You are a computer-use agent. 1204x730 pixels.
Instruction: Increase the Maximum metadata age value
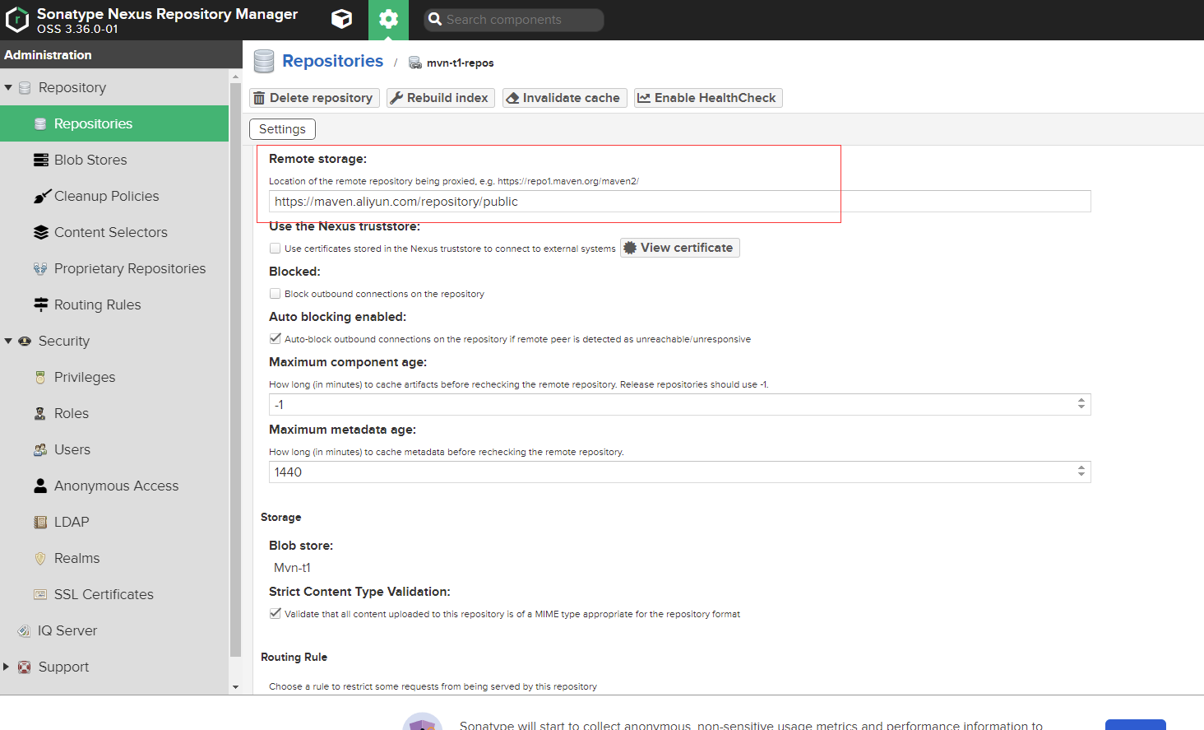(1081, 468)
